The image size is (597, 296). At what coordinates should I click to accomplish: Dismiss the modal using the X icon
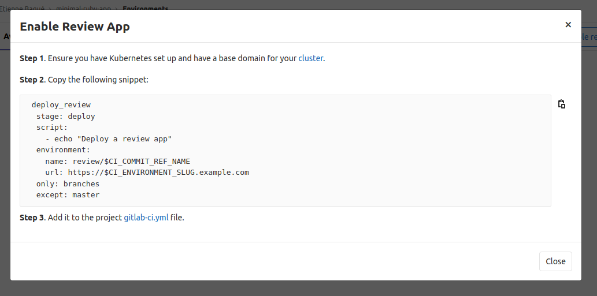(568, 25)
